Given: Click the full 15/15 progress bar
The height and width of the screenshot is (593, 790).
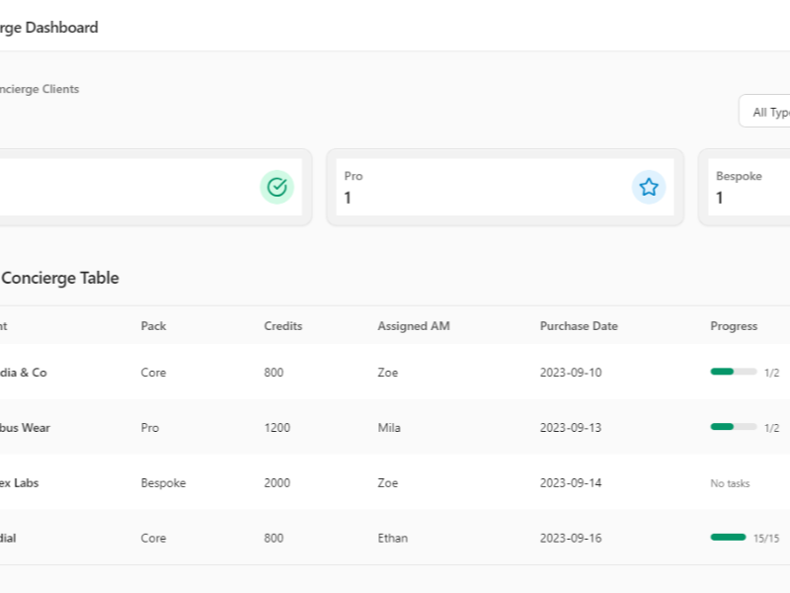Looking at the screenshot, I should [728, 537].
